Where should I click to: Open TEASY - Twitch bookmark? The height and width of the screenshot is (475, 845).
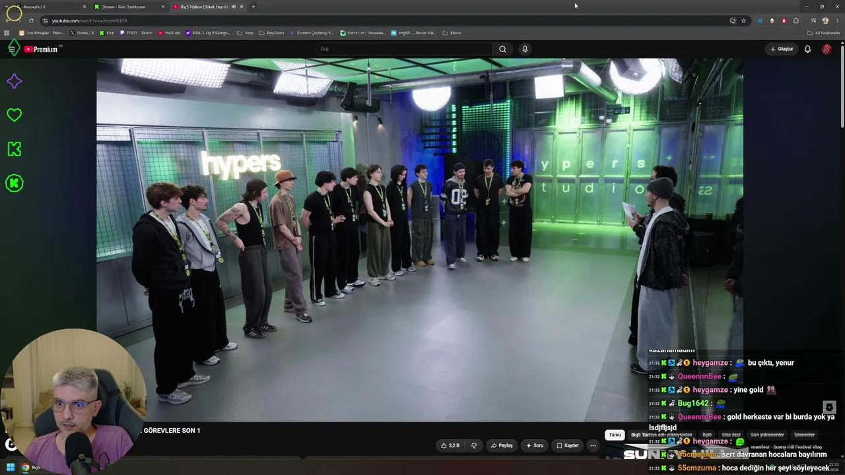(x=136, y=33)
